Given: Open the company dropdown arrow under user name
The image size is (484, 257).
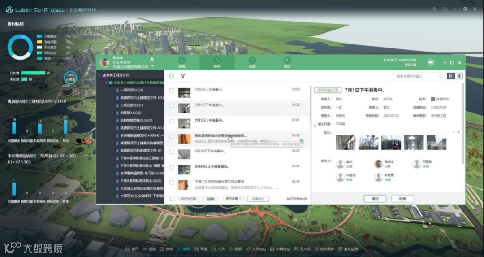Looking at the screenshot, I should coord(152,66).
